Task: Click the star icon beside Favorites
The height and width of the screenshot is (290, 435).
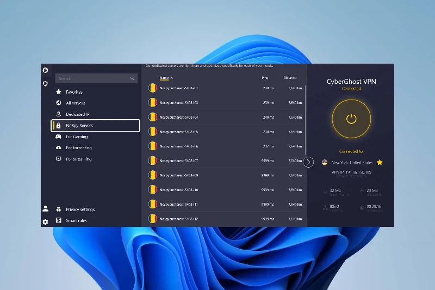Action: point(59,91)
